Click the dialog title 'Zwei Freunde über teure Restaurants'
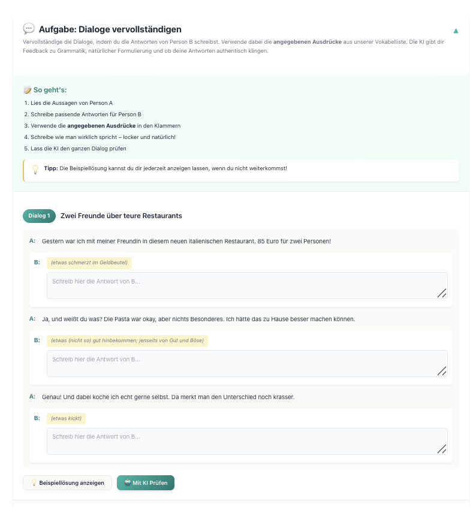 (x=121, y=216)
